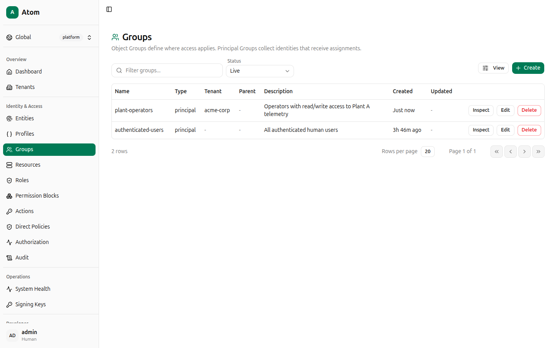The height and width of the screenshot is (348, 557).
Task: Click the Actions key icon
Action: click(x=9, y=212)
